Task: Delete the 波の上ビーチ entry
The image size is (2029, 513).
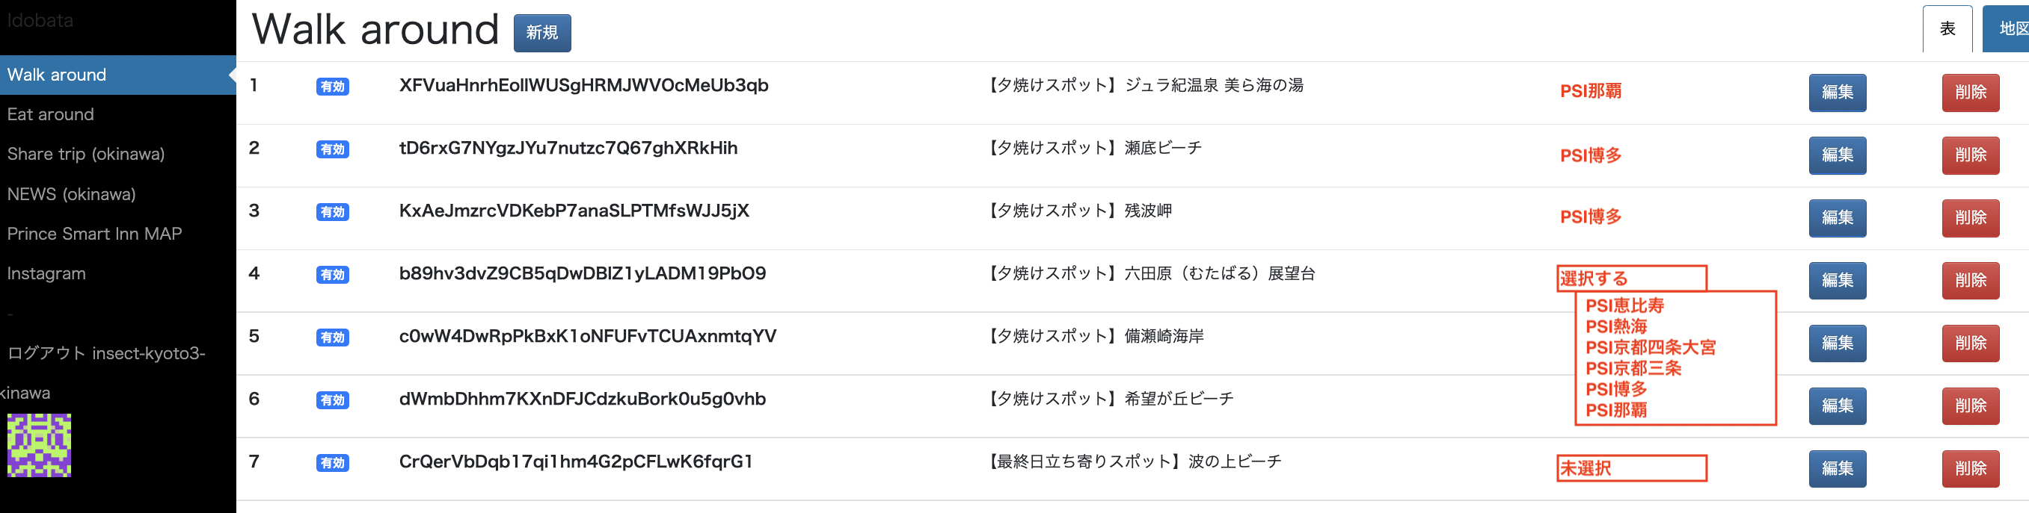Action: 1970,468
